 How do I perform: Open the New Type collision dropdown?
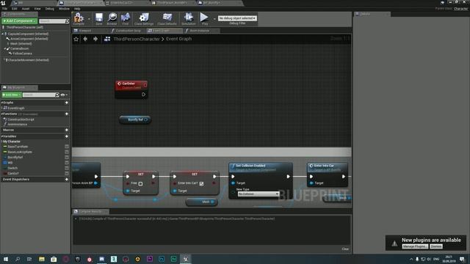coord(258,194)
